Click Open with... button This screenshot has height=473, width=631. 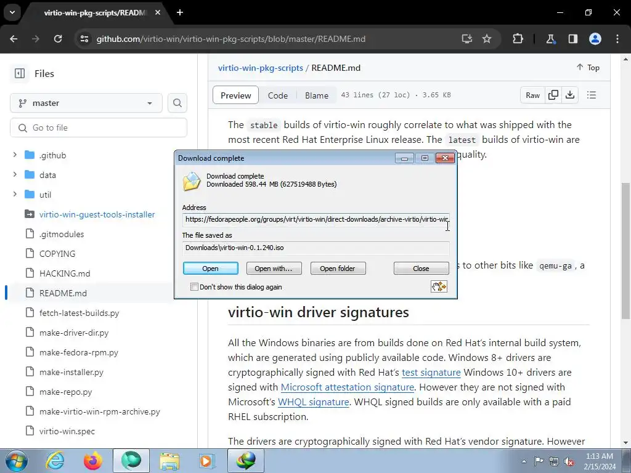[x=274, y=269]
